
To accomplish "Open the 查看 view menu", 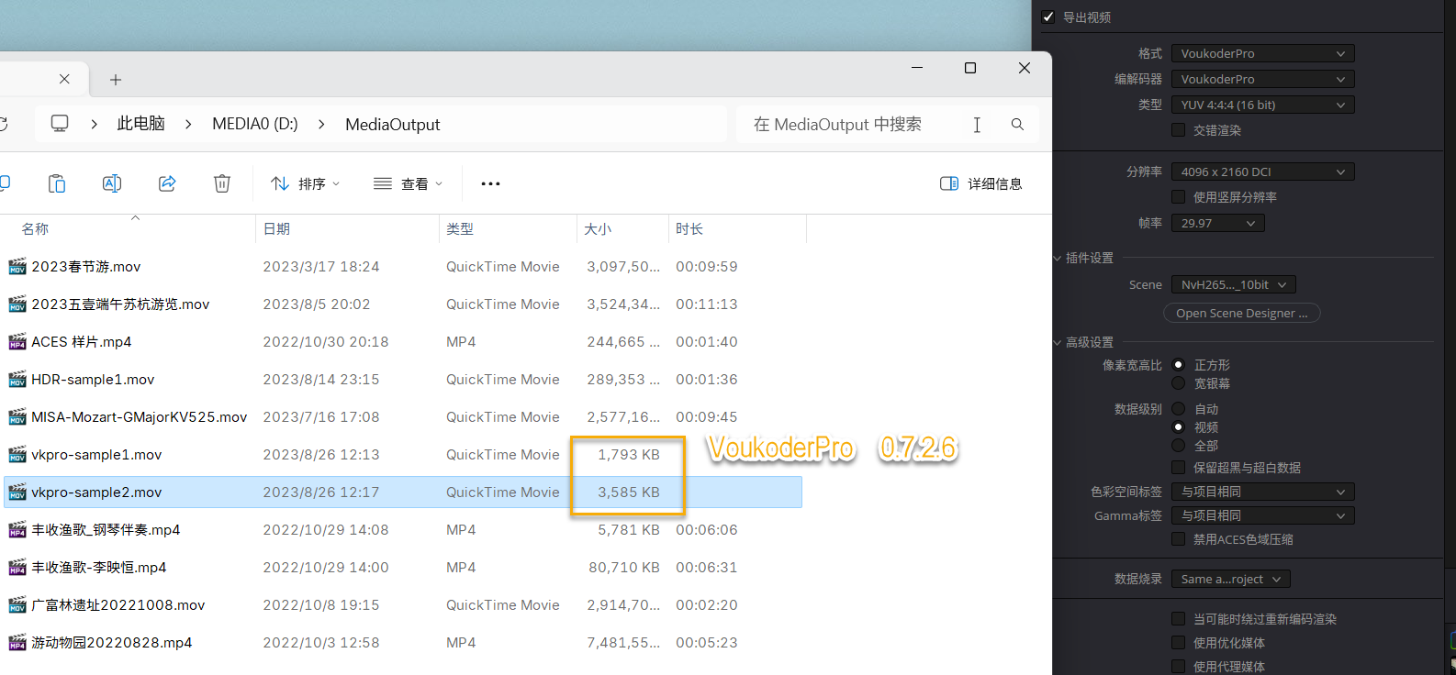I will 409,183.
